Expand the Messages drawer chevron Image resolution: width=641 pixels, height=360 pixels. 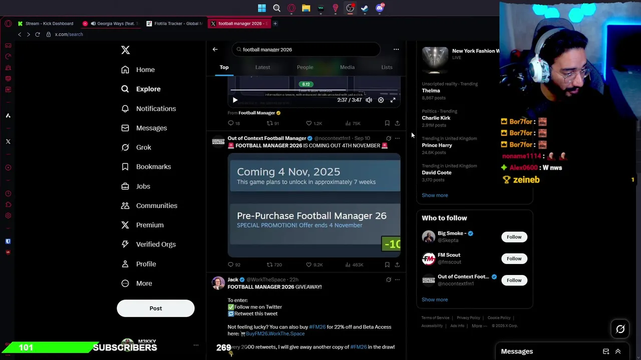(618, 351)
